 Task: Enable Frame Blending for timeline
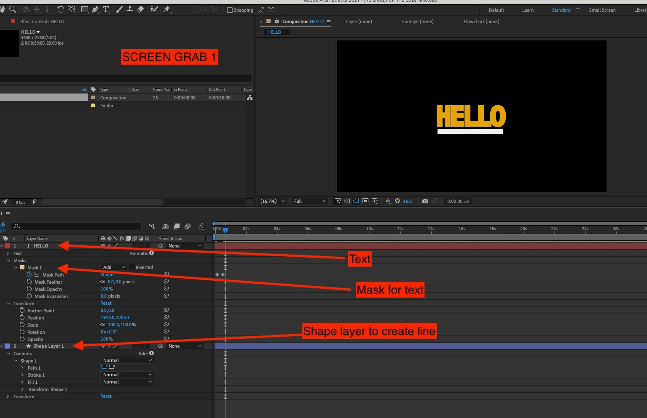(177, 226)
